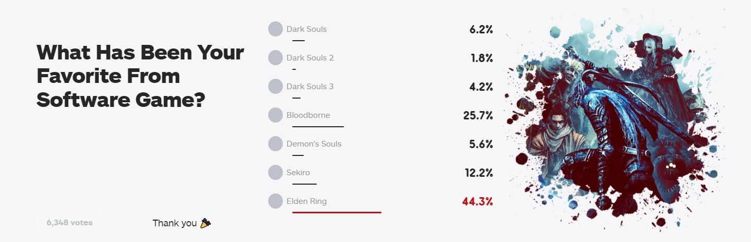Click the 25.7% Bloodborne percentage
The width and height of the screenshot is (751, 242).
[478, 115]
